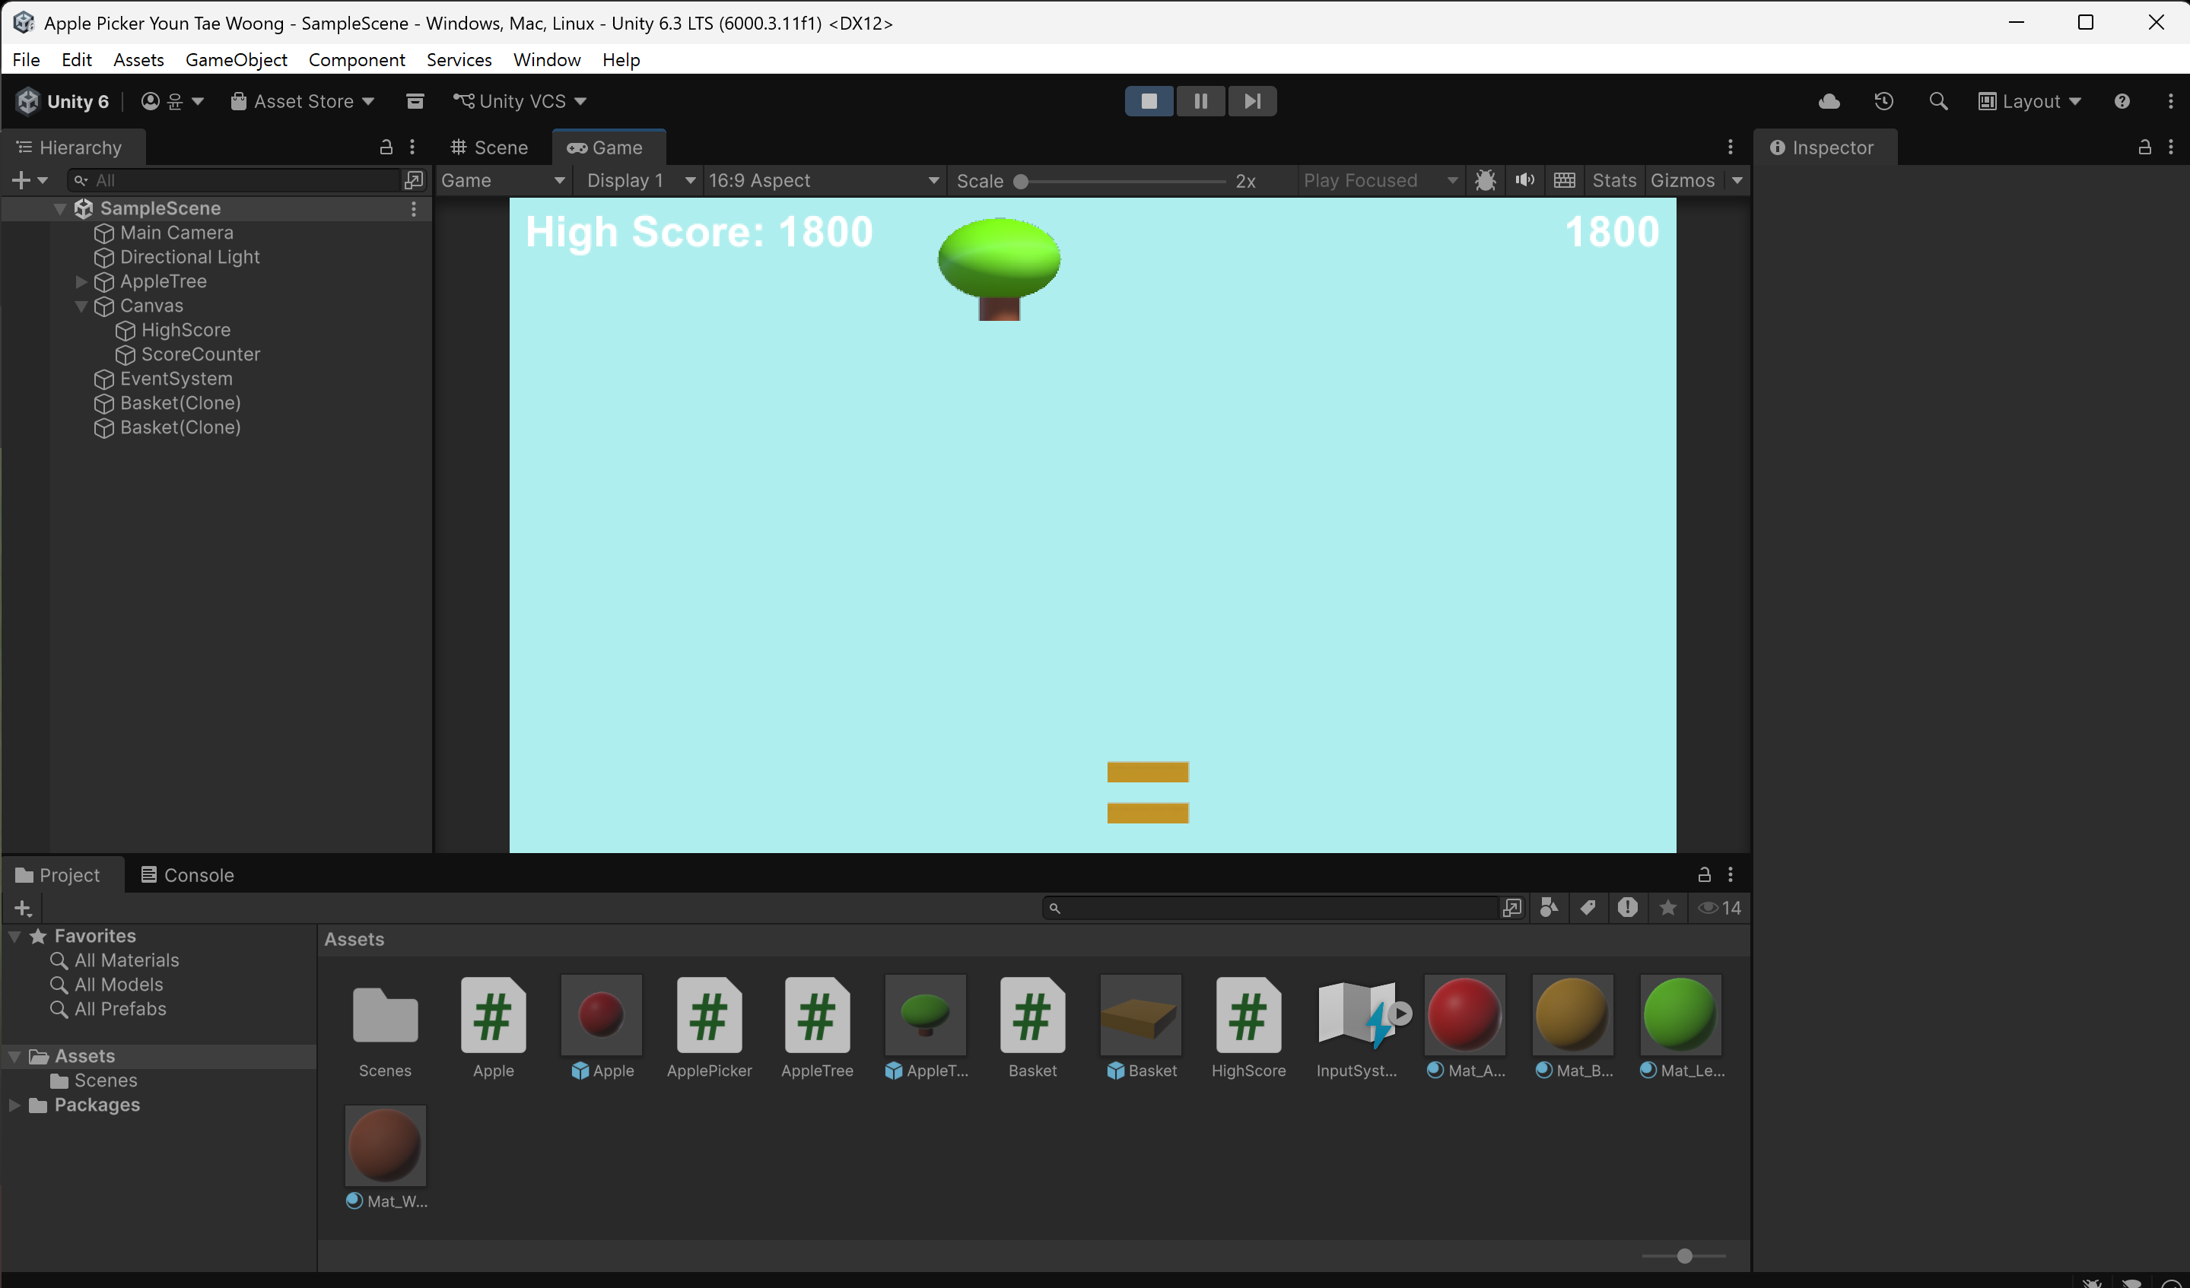
Task: Open the Package Manager icon in toolbar
Action: pyautogui.click(x=415, y=101)
